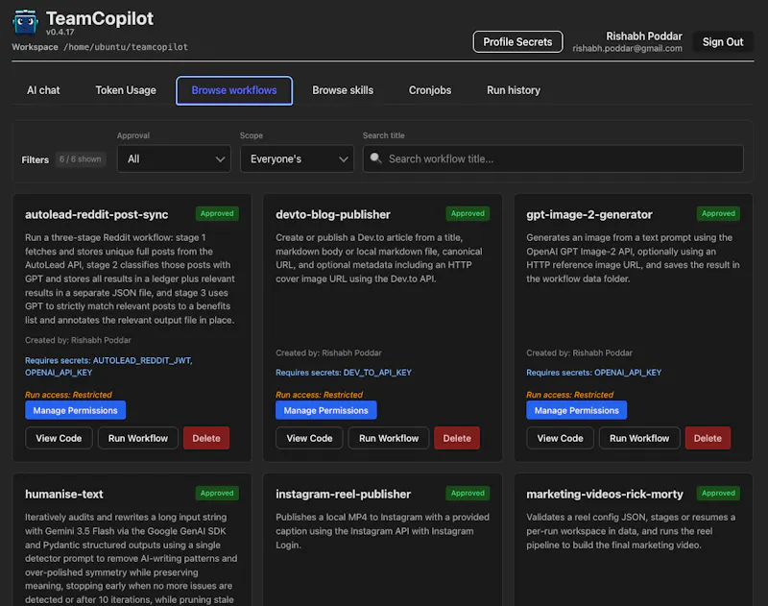Delete the gpt-image-2-generator workflow
Viewport: 768px width, 606px height.
pos(708,438)
